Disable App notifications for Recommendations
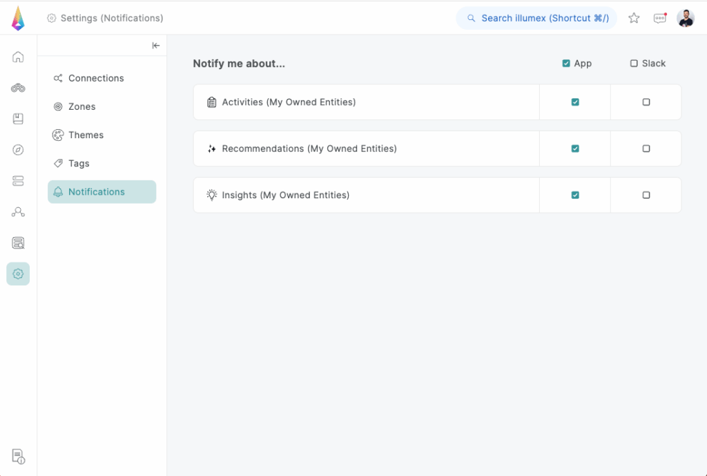Image resolution: width=707 pixels, height=476 pixels. (x=575, y=149)
